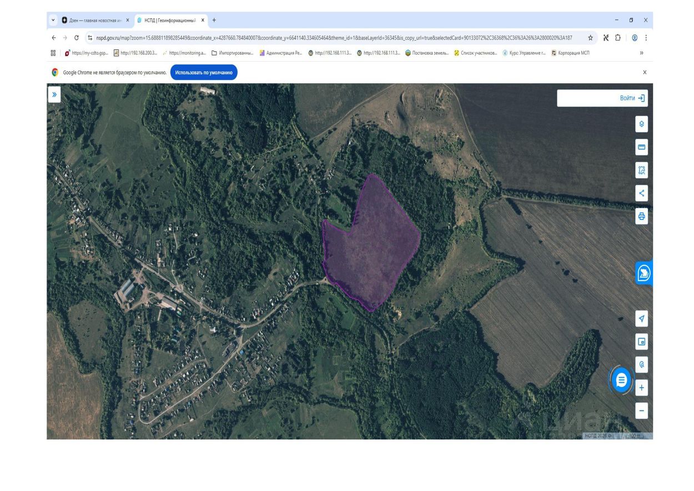Viewport: 694px width, 491px height.
Task: Click the nspd.gov.ru address bar
Action: point(333,38)
